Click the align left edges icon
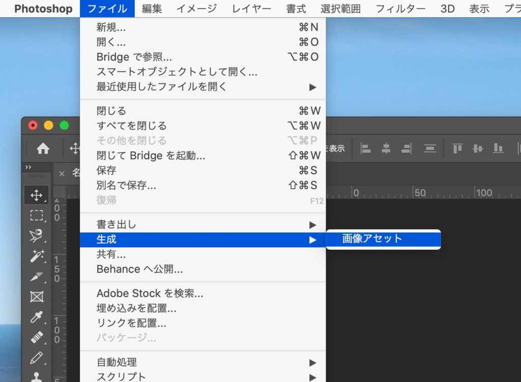 pos(366,148)
